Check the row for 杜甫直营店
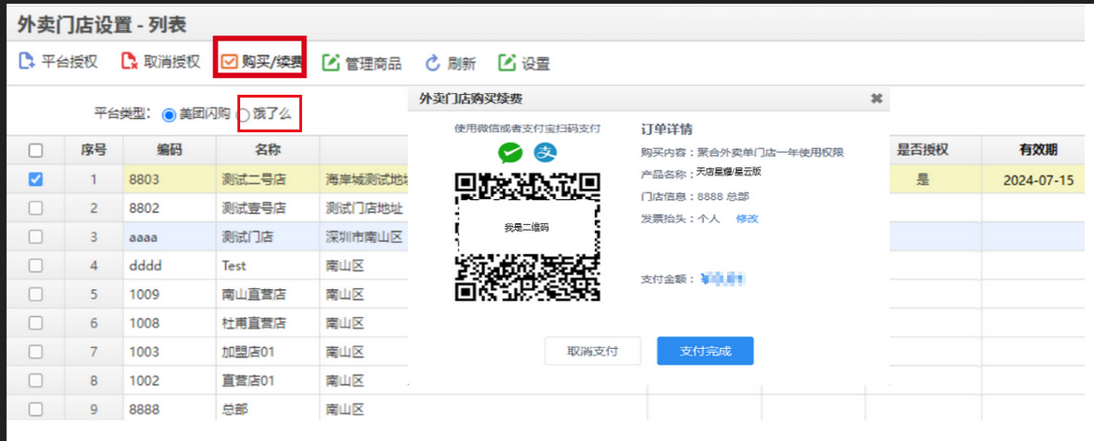Image resolution: width=1094 pixels, height=441 pixels. (x=36, y=323)
